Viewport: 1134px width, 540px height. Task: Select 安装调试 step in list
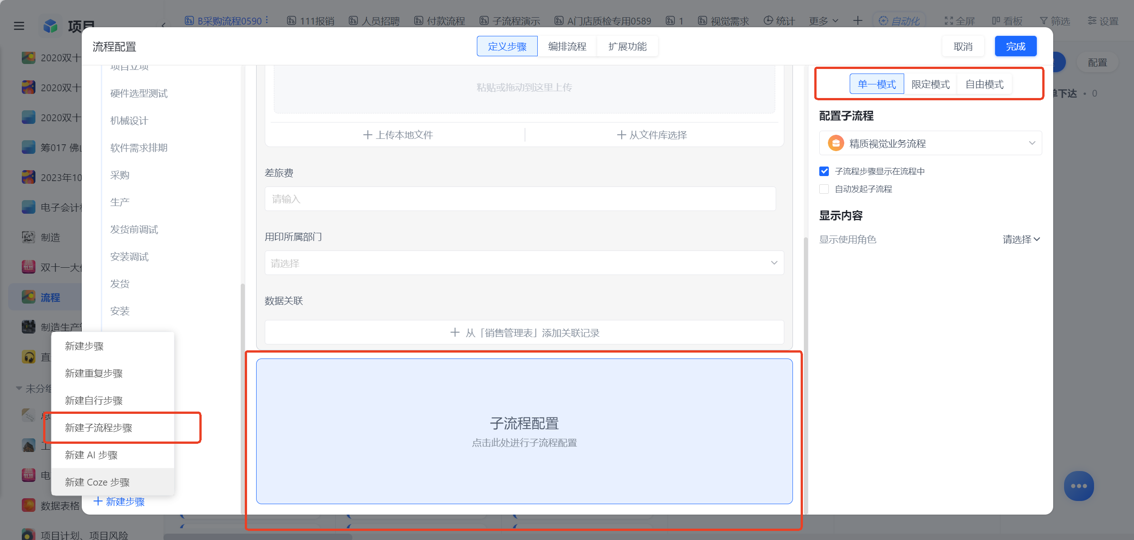pyautogui.click(x=129, y=257)
